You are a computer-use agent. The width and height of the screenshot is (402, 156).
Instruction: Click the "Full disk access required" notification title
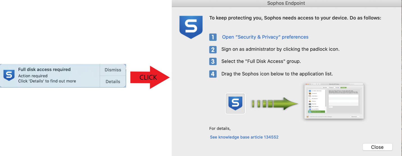tap(44, 70)
